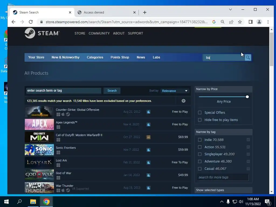Collapse the Narrow by tag section
The height and width of the screenshot is (207, 276).
[x=223, y=132]
